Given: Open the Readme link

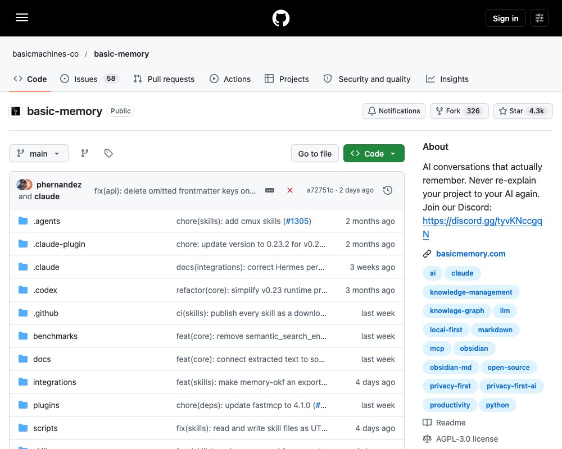Looking at the screenshot, I should click(x=444, y=423).
